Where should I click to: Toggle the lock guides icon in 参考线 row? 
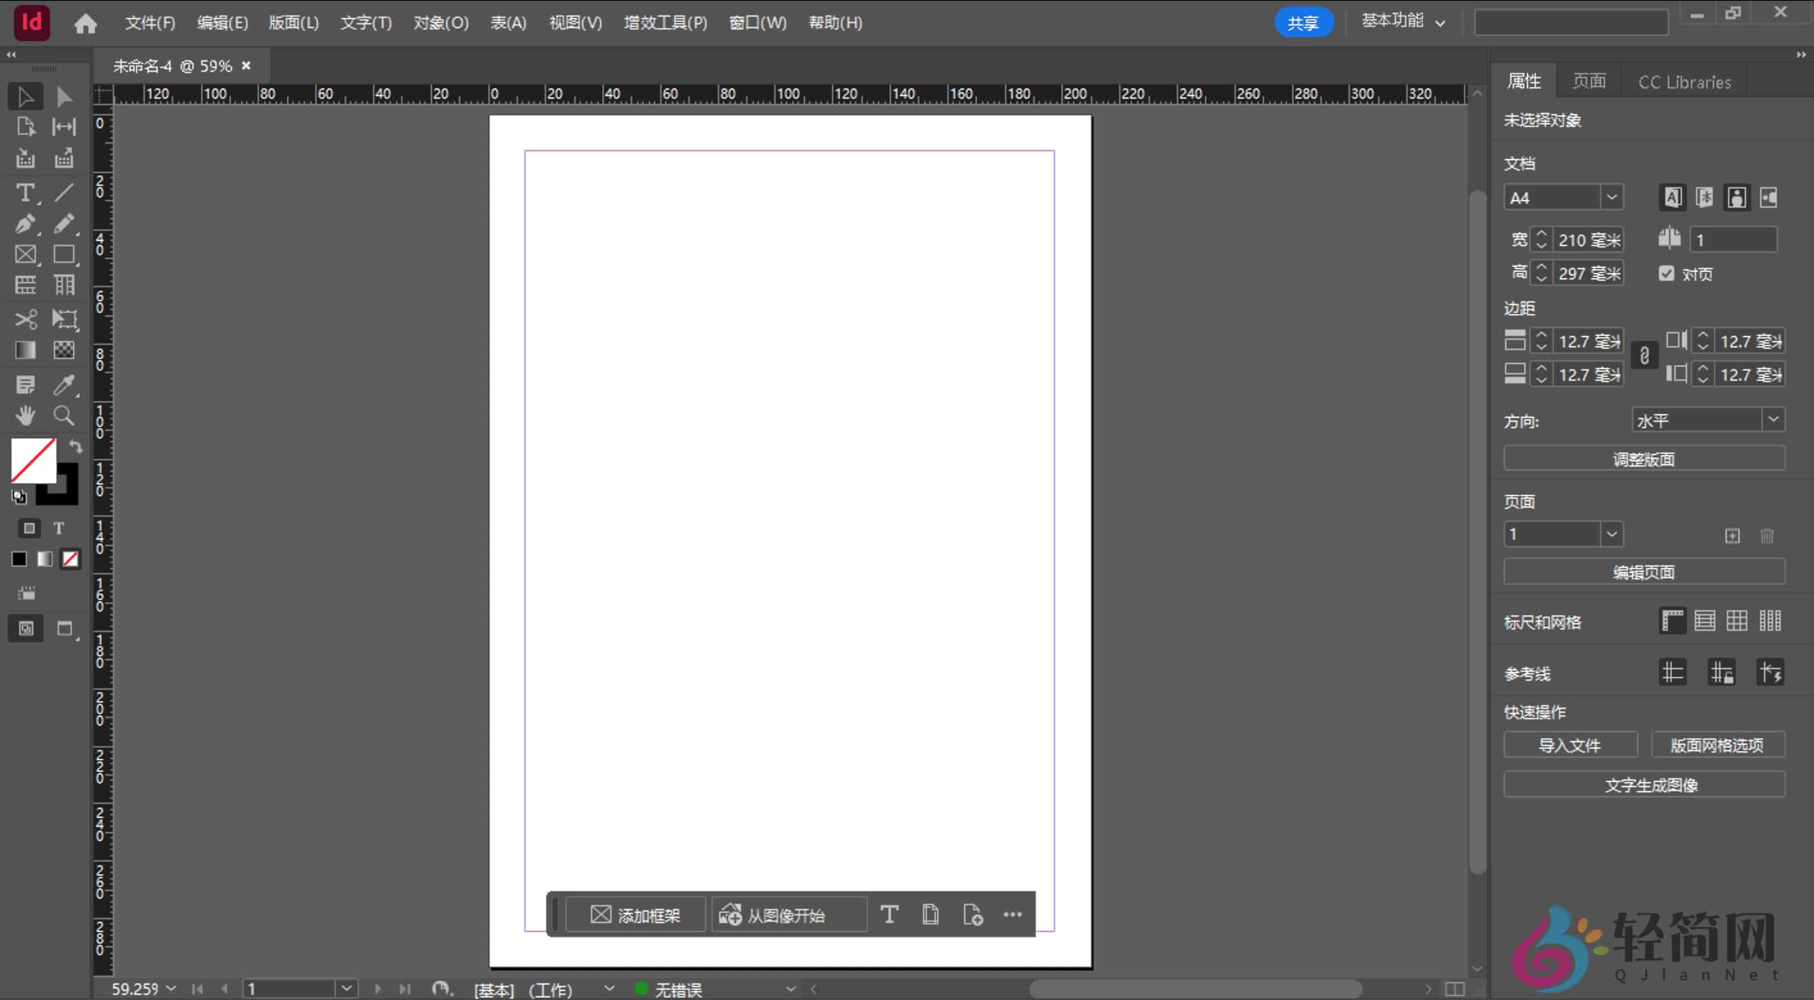tap(1721, 671)
